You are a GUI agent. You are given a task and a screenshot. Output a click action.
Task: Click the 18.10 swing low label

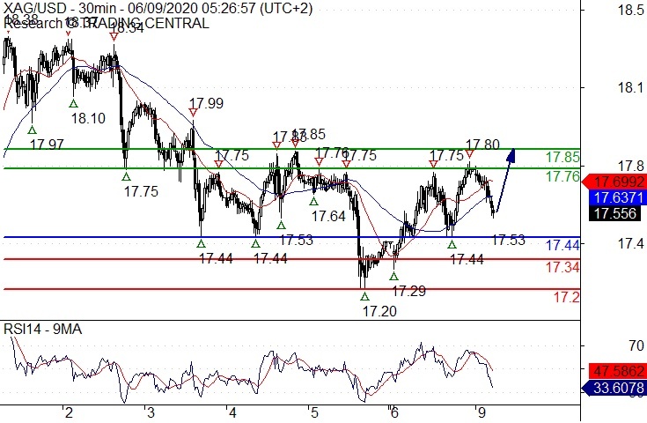click(x=88, y=119)
